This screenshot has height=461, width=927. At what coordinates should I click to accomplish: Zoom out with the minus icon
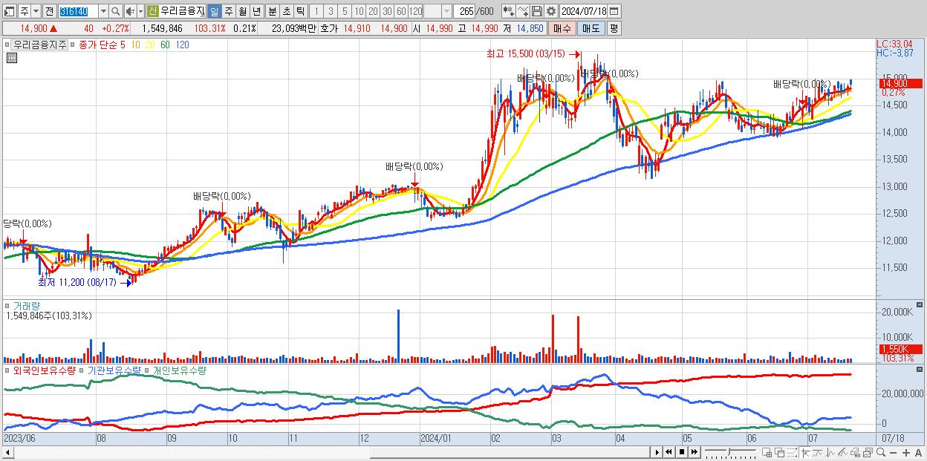[894, 453]
